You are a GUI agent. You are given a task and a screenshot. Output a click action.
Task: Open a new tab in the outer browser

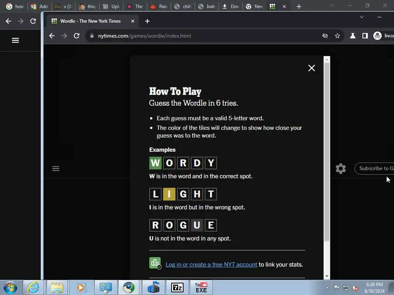point(299,7)
